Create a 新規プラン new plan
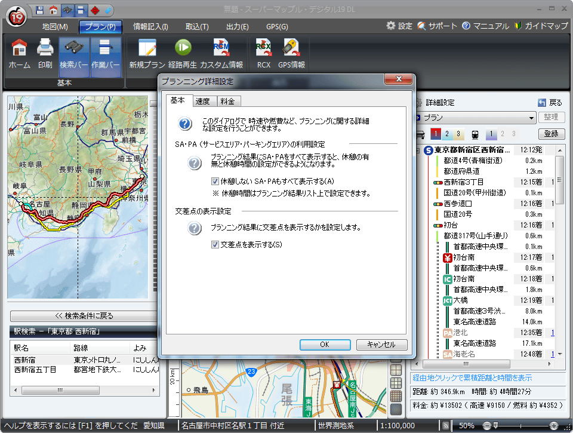Viewport: 573px width, 433px height. (x=147, y=54)
